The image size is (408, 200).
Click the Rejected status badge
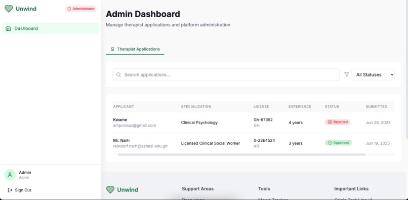point(338,122)
